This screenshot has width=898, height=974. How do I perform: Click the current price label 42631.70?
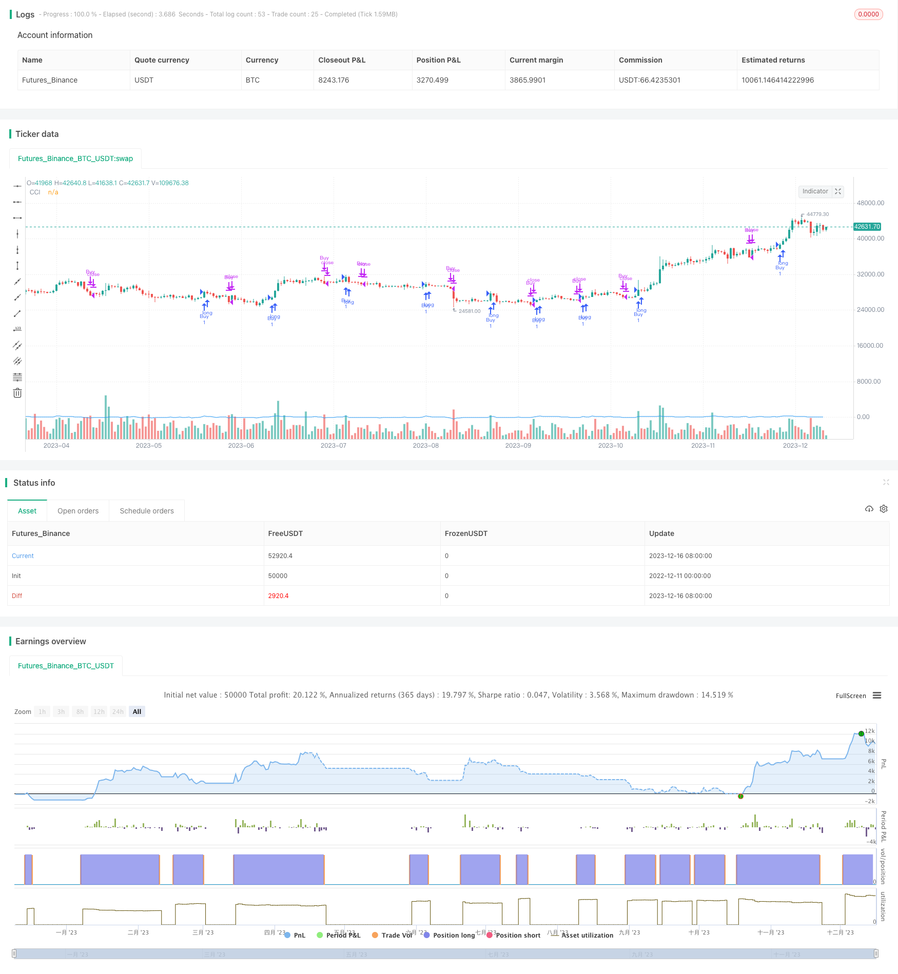(867, 227)
